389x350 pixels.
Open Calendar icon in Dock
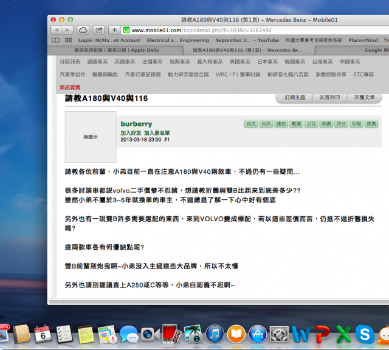tap(43, 334)
